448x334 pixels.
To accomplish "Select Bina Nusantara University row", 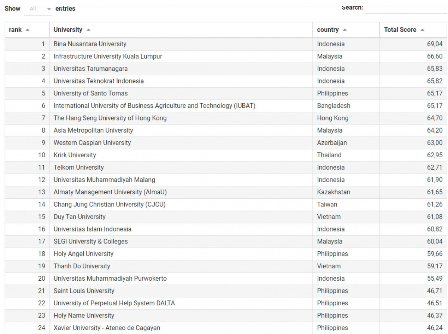I will pyautogui.click(x=90, y=44).
